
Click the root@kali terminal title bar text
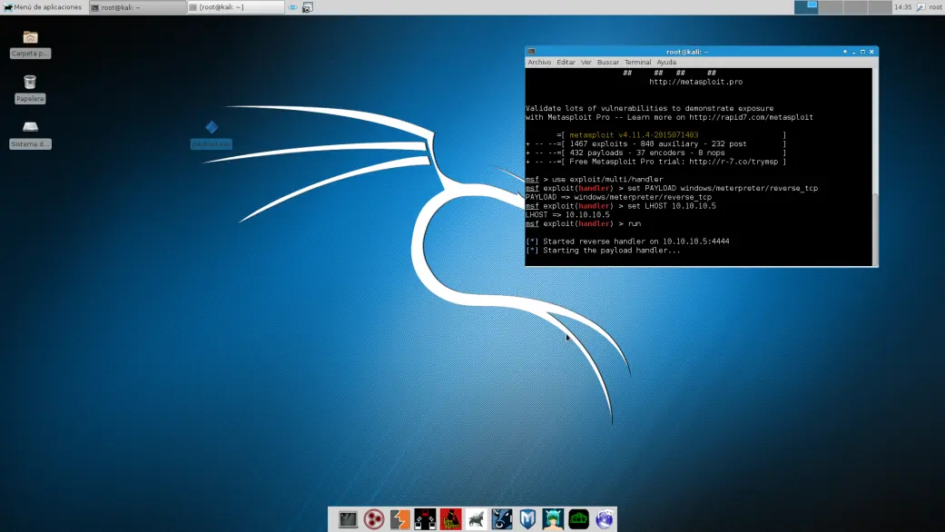click(x=687, y=52)
